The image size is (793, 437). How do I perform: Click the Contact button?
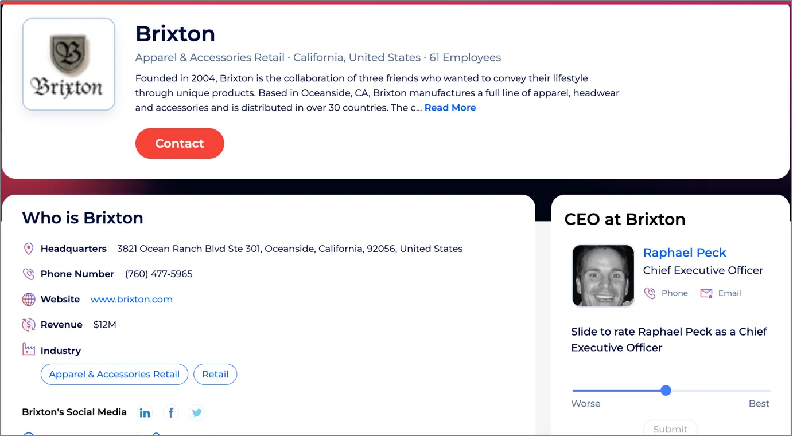(x=180, y=143)
